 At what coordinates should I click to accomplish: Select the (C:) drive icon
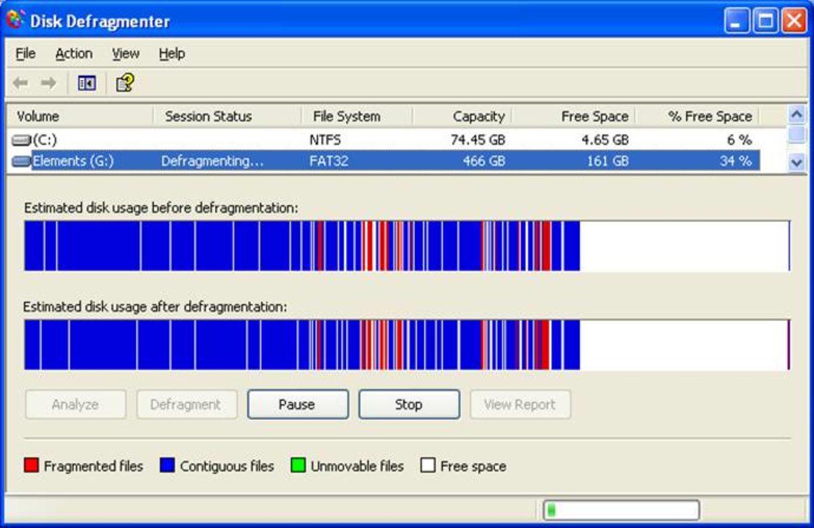[x=22, y=140]
